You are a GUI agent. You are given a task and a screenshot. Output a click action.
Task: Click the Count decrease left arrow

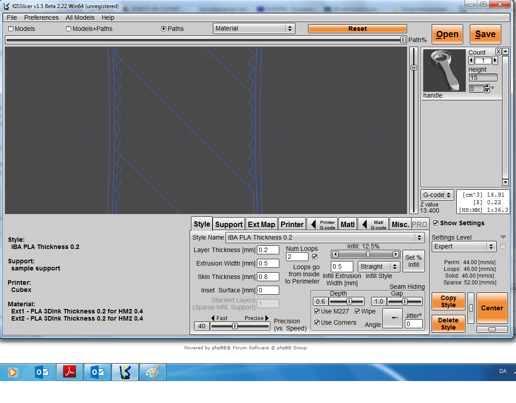point(471,60)
